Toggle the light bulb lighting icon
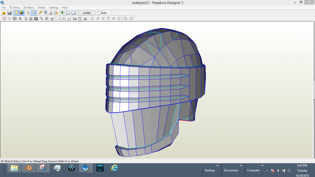The height and width of the screenshot is (177, 315). click(x=16, y=13)
